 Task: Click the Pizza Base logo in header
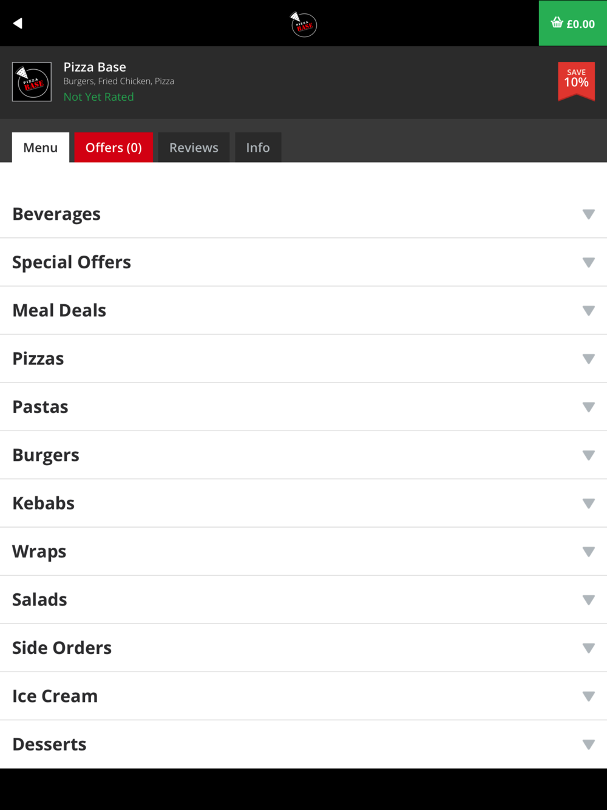(303, 24)
